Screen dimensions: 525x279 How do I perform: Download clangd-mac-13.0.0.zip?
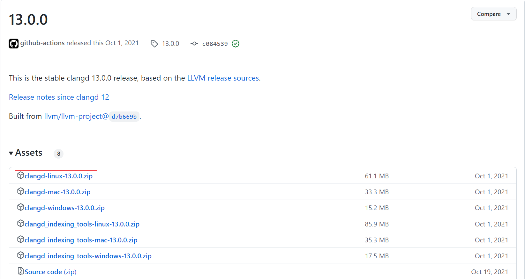(x=57, y=192)
